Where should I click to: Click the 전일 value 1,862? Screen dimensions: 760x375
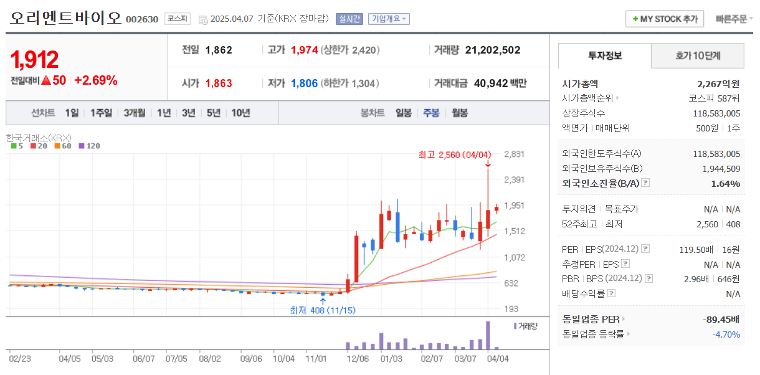coord(219,50)
